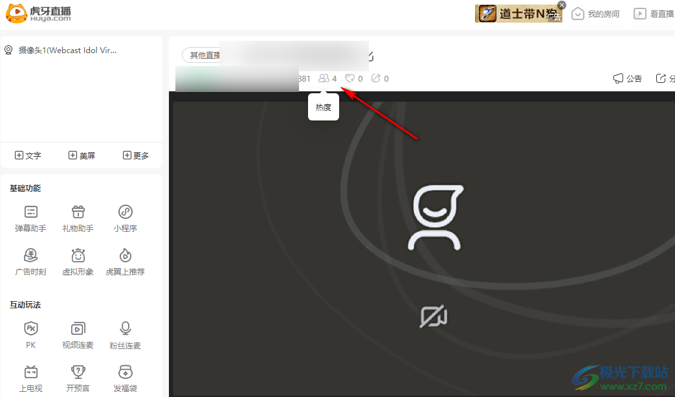Start a PK battle
The width and height of the screenshot is (675, 397).
coord(30,335)
